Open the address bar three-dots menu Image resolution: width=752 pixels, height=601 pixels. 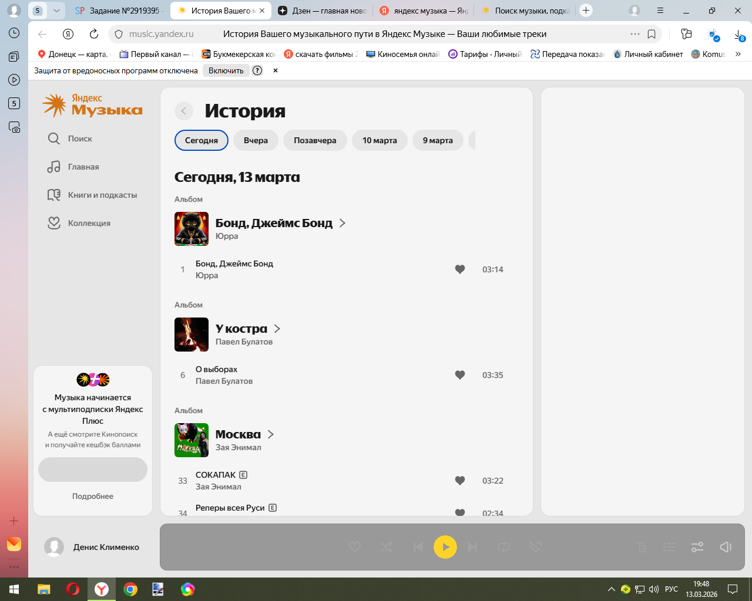tap(635, 34)
